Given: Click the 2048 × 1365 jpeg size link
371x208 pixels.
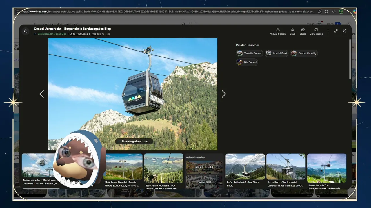Looking at the screenshot, I should [79, 34].
